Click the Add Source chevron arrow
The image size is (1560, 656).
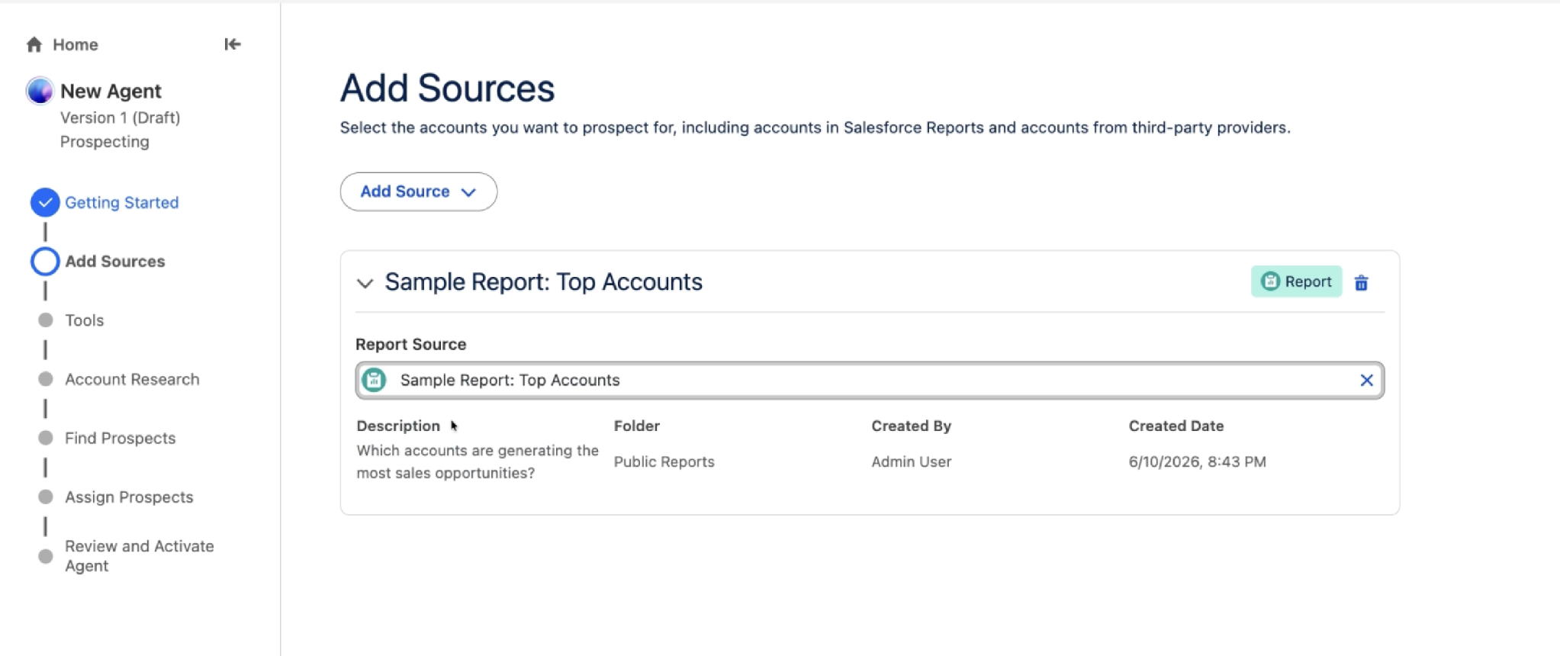469,192
